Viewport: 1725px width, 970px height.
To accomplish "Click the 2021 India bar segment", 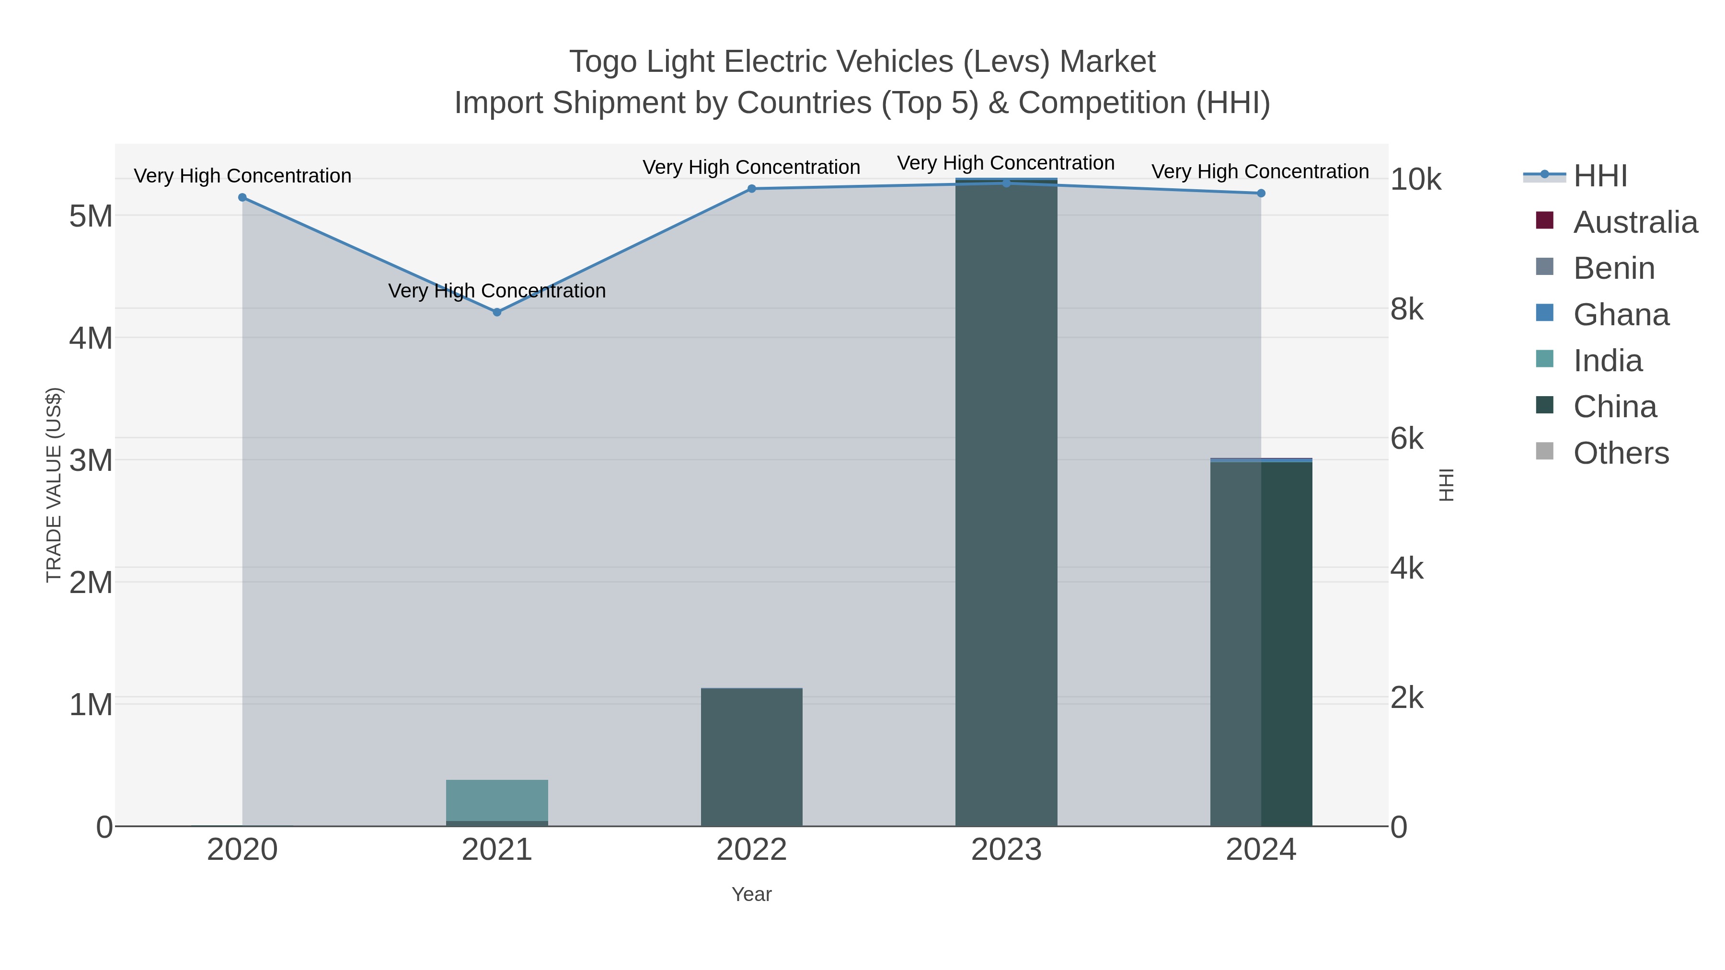I will point(497,800).
